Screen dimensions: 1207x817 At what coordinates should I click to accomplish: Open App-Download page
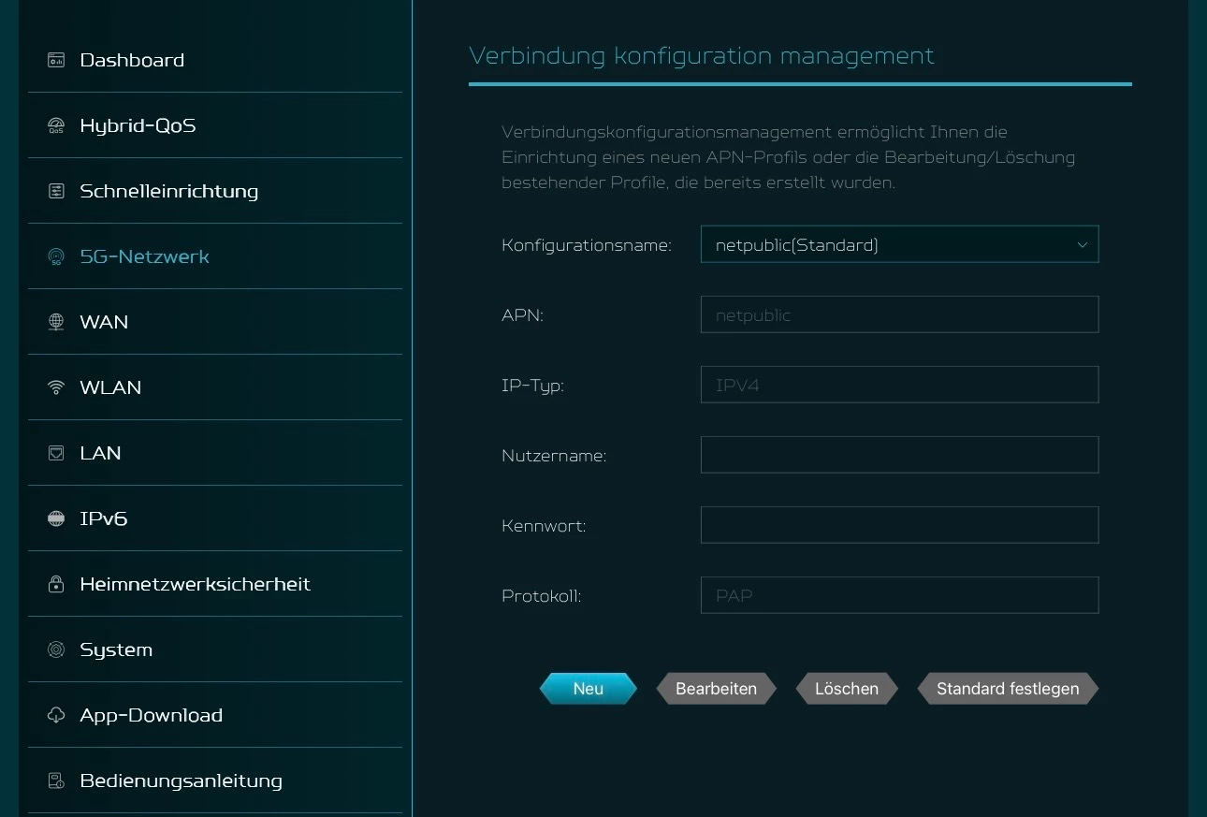215,715
